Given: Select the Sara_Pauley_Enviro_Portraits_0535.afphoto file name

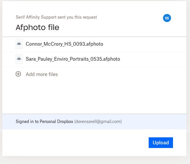Looking at the screenshot, I should [x=73, y=59].
